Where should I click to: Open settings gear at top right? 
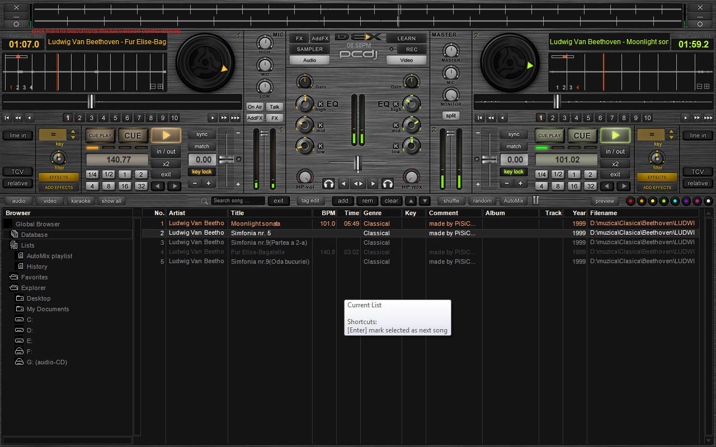tap(700, 23)
